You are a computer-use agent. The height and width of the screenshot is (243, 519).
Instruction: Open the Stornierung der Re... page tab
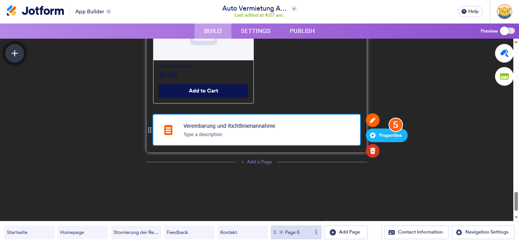(136, 232)
